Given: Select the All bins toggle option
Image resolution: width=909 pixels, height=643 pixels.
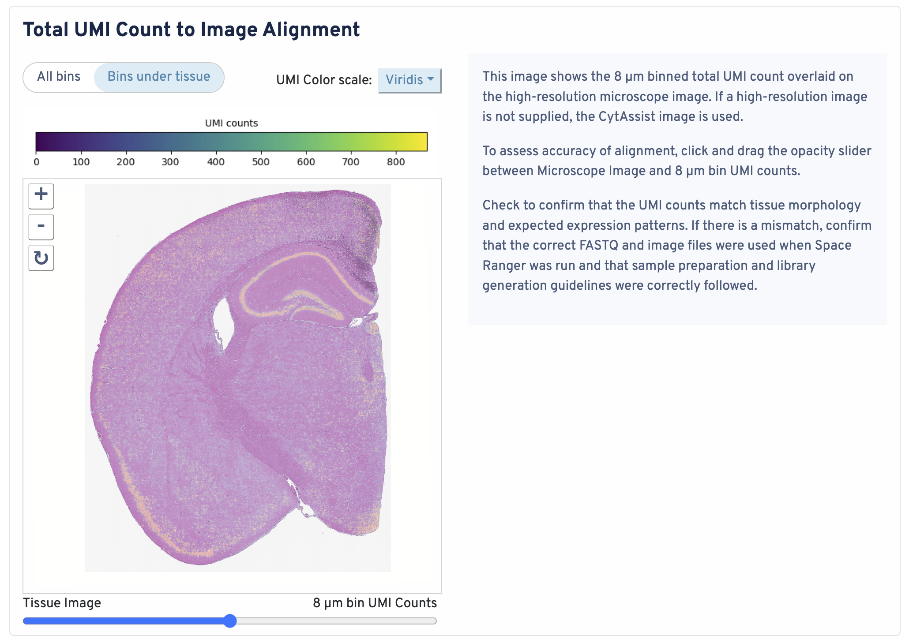Looking at the screenshot, I should (59, 77).
